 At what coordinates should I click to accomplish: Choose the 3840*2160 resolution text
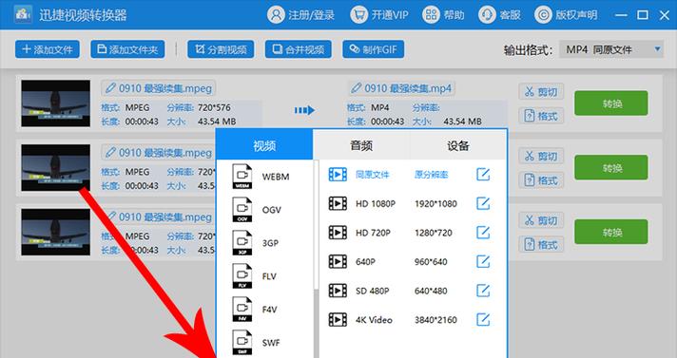[435, 320]
